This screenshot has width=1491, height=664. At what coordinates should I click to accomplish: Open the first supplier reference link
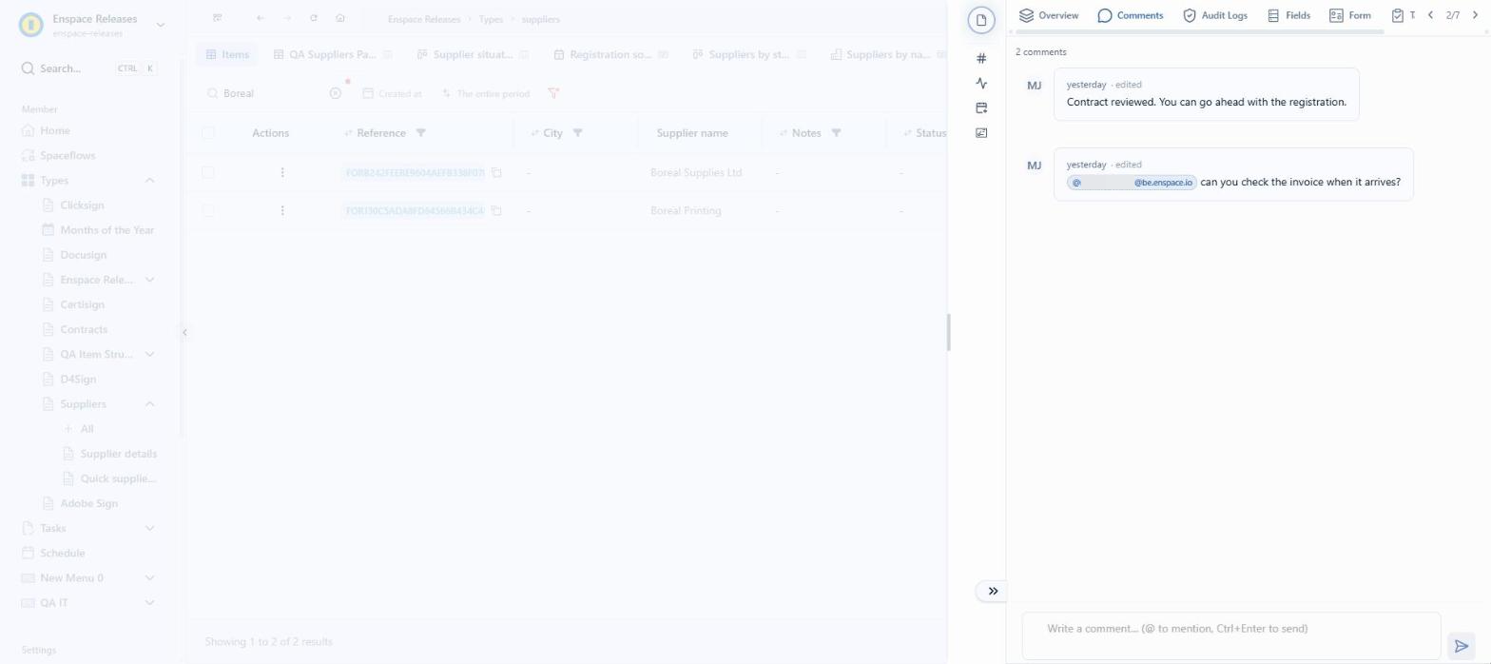[x=415, y=173]
